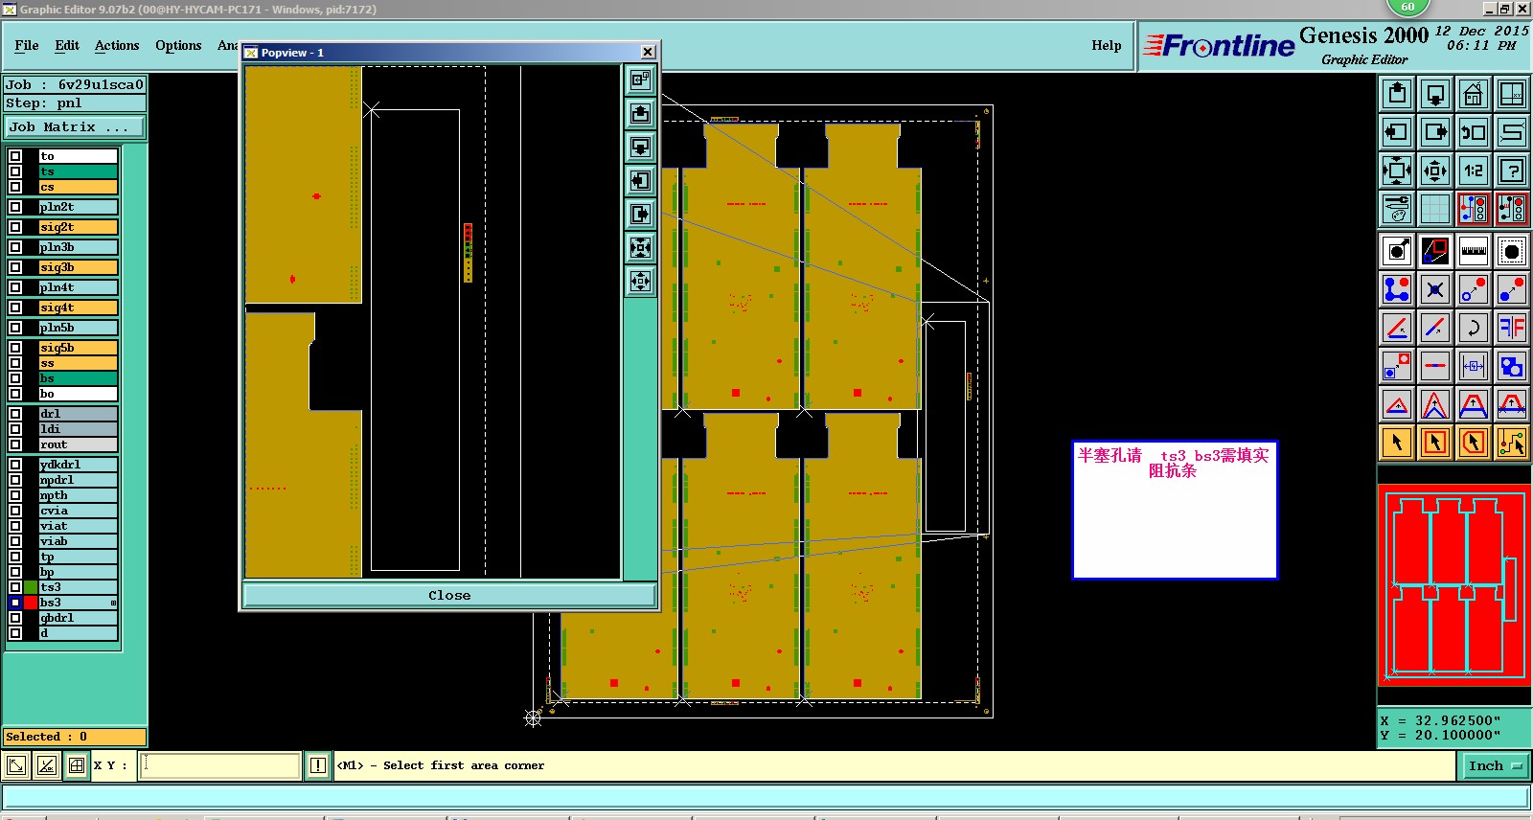Click the Close button in Popview

click(449, 595)
